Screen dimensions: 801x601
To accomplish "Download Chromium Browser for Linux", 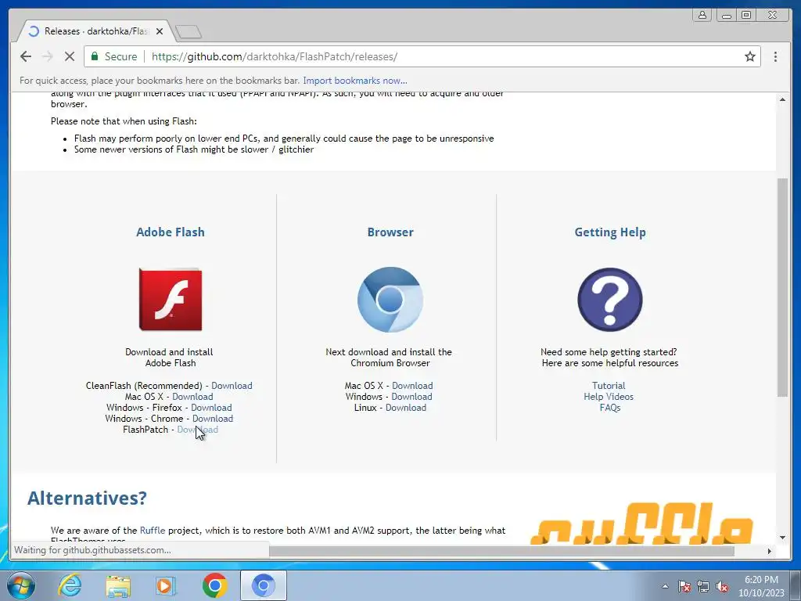I will (x=406, y=408).
